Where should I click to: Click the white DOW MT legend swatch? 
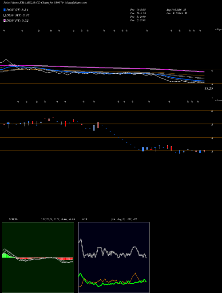(4, 16)
